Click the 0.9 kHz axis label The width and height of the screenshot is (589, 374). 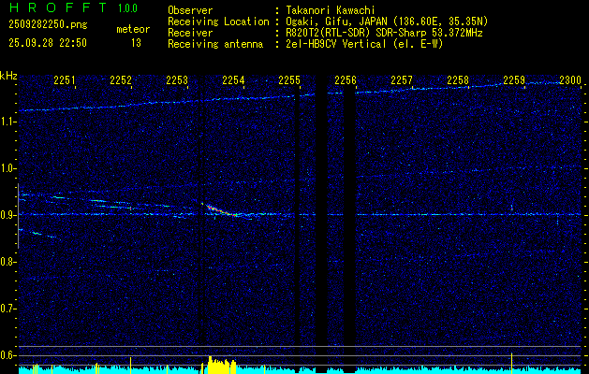pos(7,215)
